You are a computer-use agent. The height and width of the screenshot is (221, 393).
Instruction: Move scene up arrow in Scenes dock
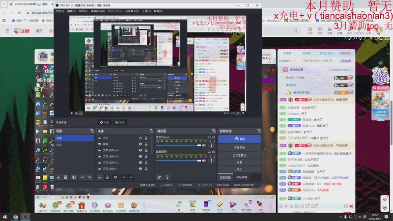pyautogui.click(x=82, y=177)
